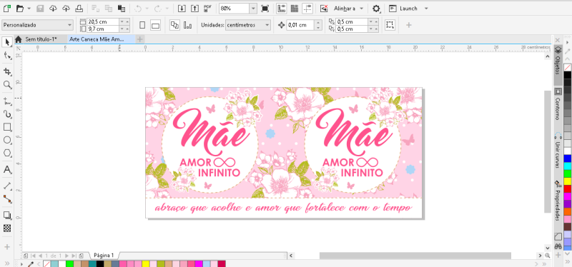Screen dimensions: 572x267
Task: Apply page size to all pages
Action: pyautogui.click(x=174, y=25)
